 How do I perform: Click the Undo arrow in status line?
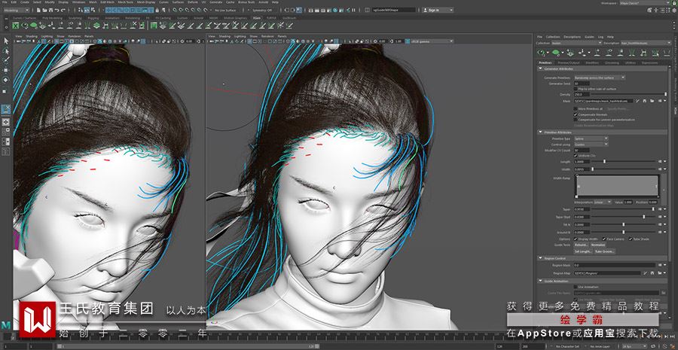pos(56,11)
